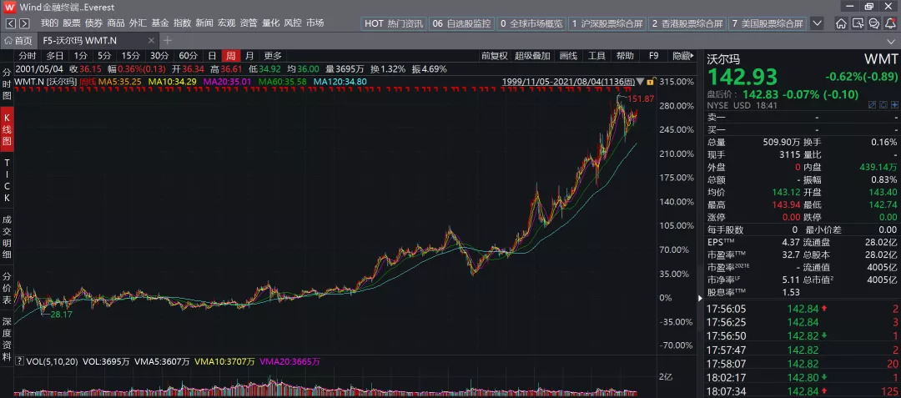Open the home icon in top toolbar

pyautogui.click(x=841, y=23)
